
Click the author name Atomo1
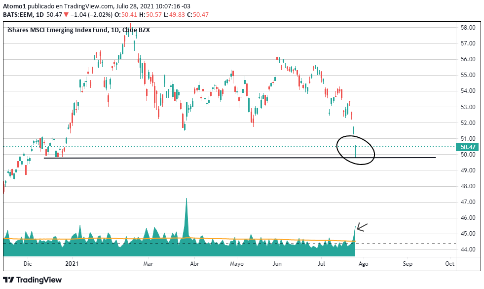pyautogui.click(x=14, y=6)
